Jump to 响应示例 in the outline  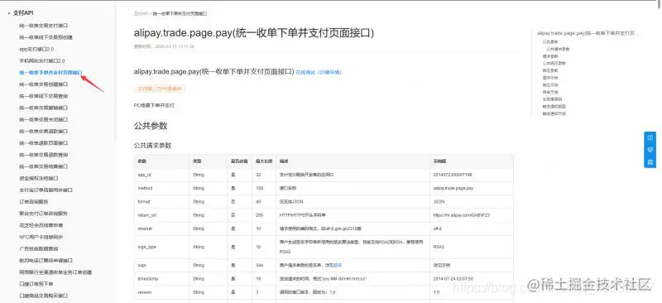coord(550,85)
